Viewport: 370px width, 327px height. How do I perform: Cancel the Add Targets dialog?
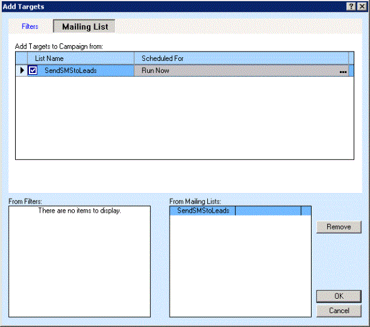pyautogui.click(x=339, y=311)
